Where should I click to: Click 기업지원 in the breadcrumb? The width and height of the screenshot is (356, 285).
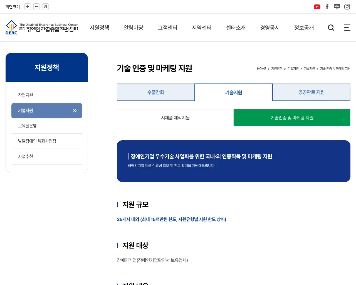click(293, 69)
